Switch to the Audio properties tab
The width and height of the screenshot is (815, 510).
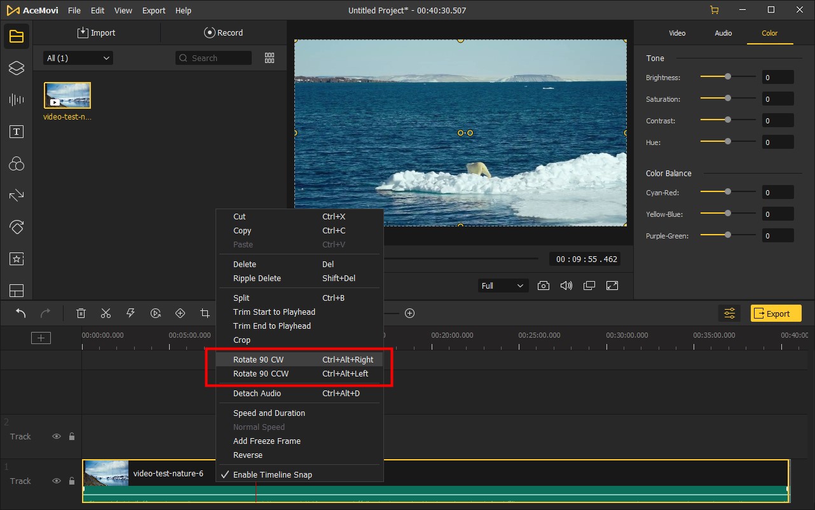(x=723, y=33)
